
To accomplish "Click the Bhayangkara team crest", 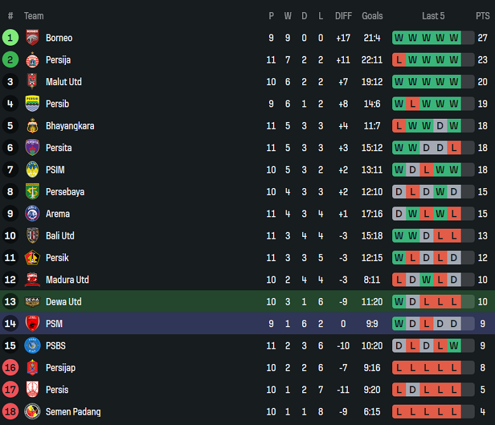I will coord(32,126).
